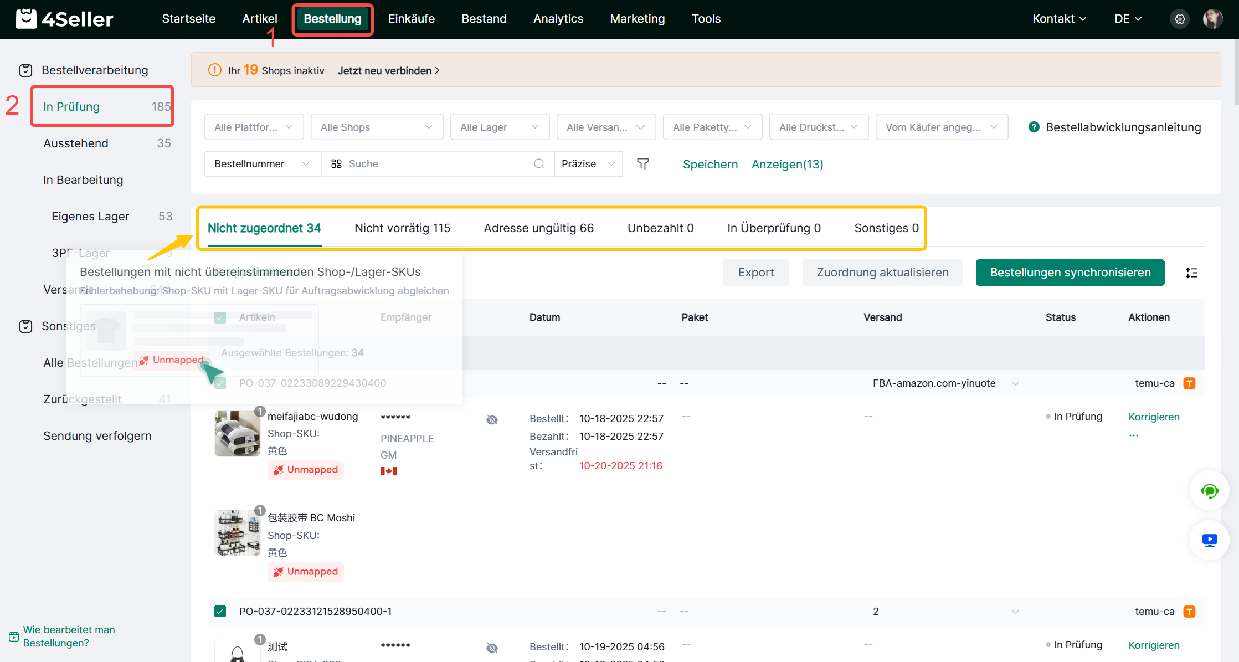Click the 4Seller logo
1239x662 pixels.
coord(65,19)
